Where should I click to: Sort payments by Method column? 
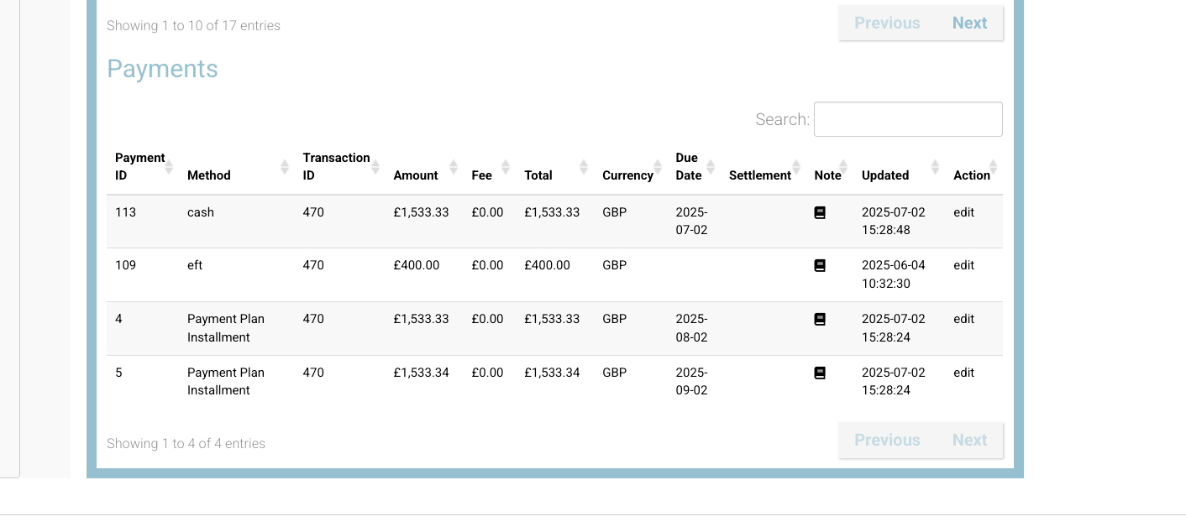coord(284,166)
